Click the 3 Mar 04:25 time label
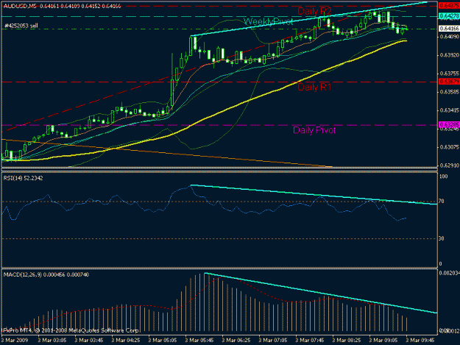Screen dimensions: 460x345 coord(126,341)
